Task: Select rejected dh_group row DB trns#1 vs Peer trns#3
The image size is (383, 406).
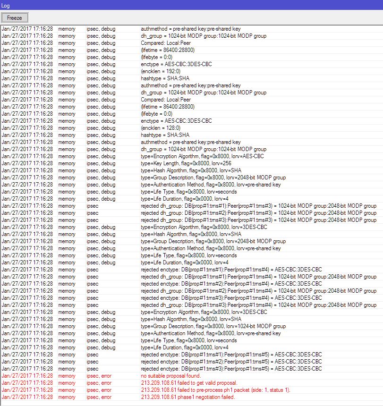Action: pyautogui.click(x=192, y=206)
